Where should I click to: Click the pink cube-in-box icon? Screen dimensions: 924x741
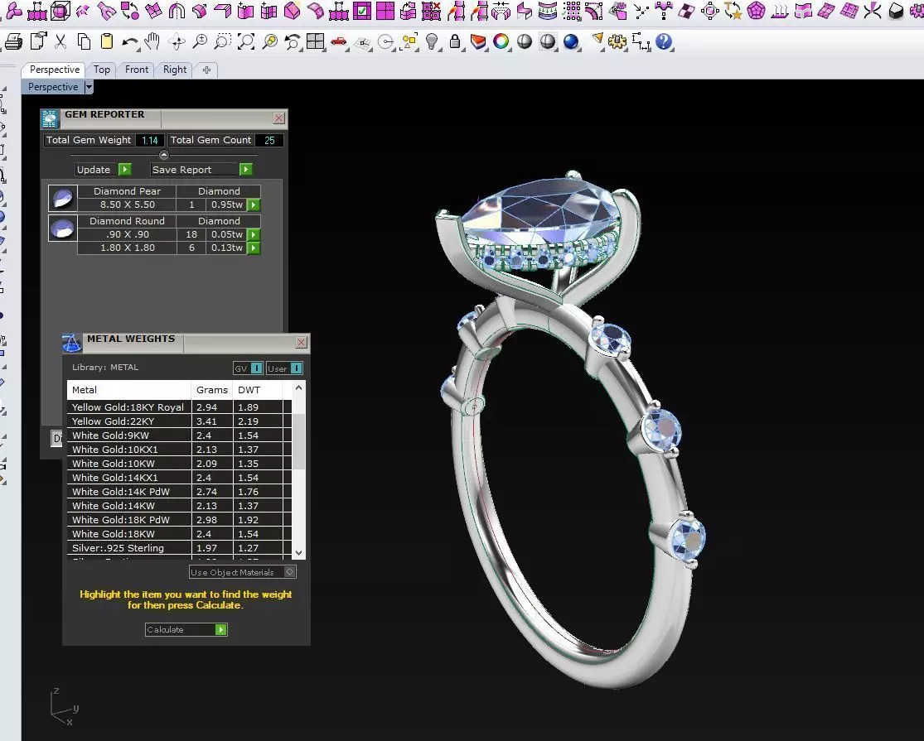(60, 10)
